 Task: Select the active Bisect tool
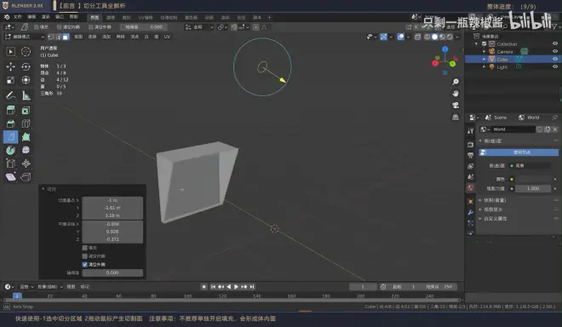[x=11, y=137]
